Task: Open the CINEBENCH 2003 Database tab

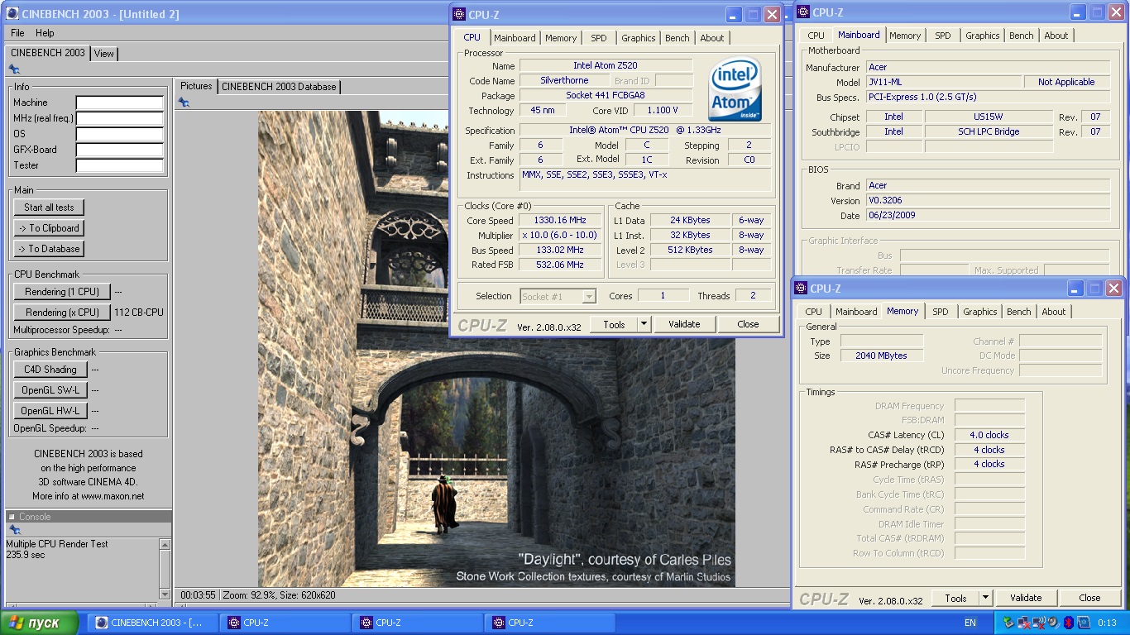Action: tap(279, 86)
